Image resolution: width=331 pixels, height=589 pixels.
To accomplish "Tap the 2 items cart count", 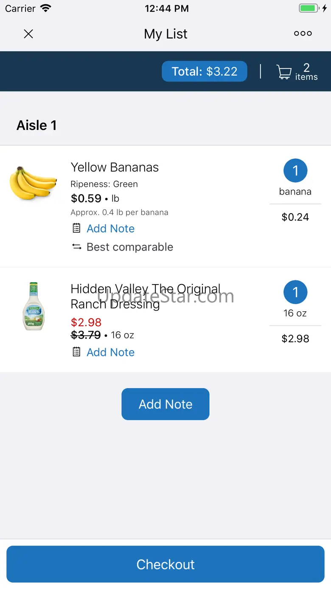I will click(306, 72).
